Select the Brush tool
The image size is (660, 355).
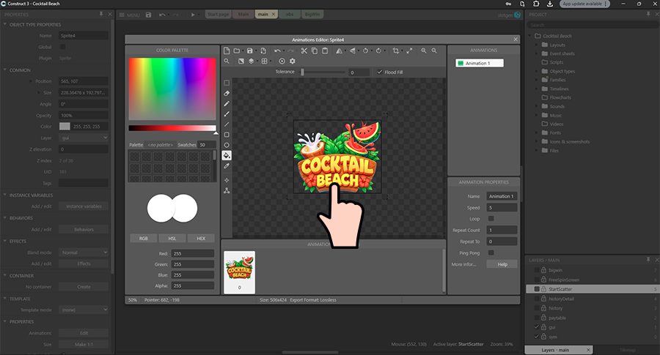[227, 114]
